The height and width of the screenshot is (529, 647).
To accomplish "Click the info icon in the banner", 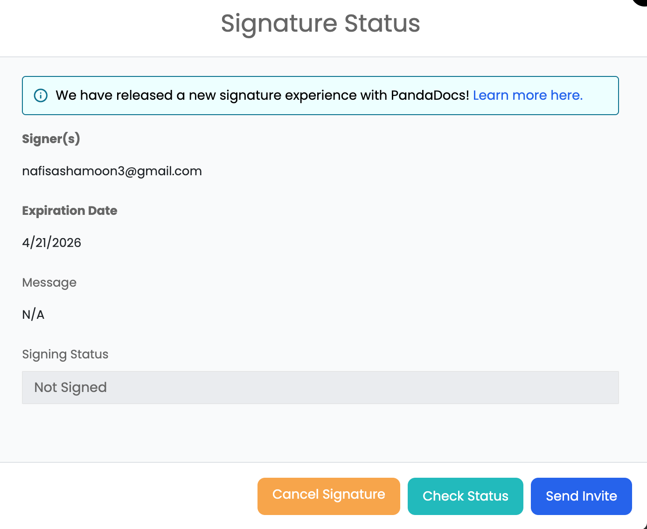I will [x=41, y=96].
